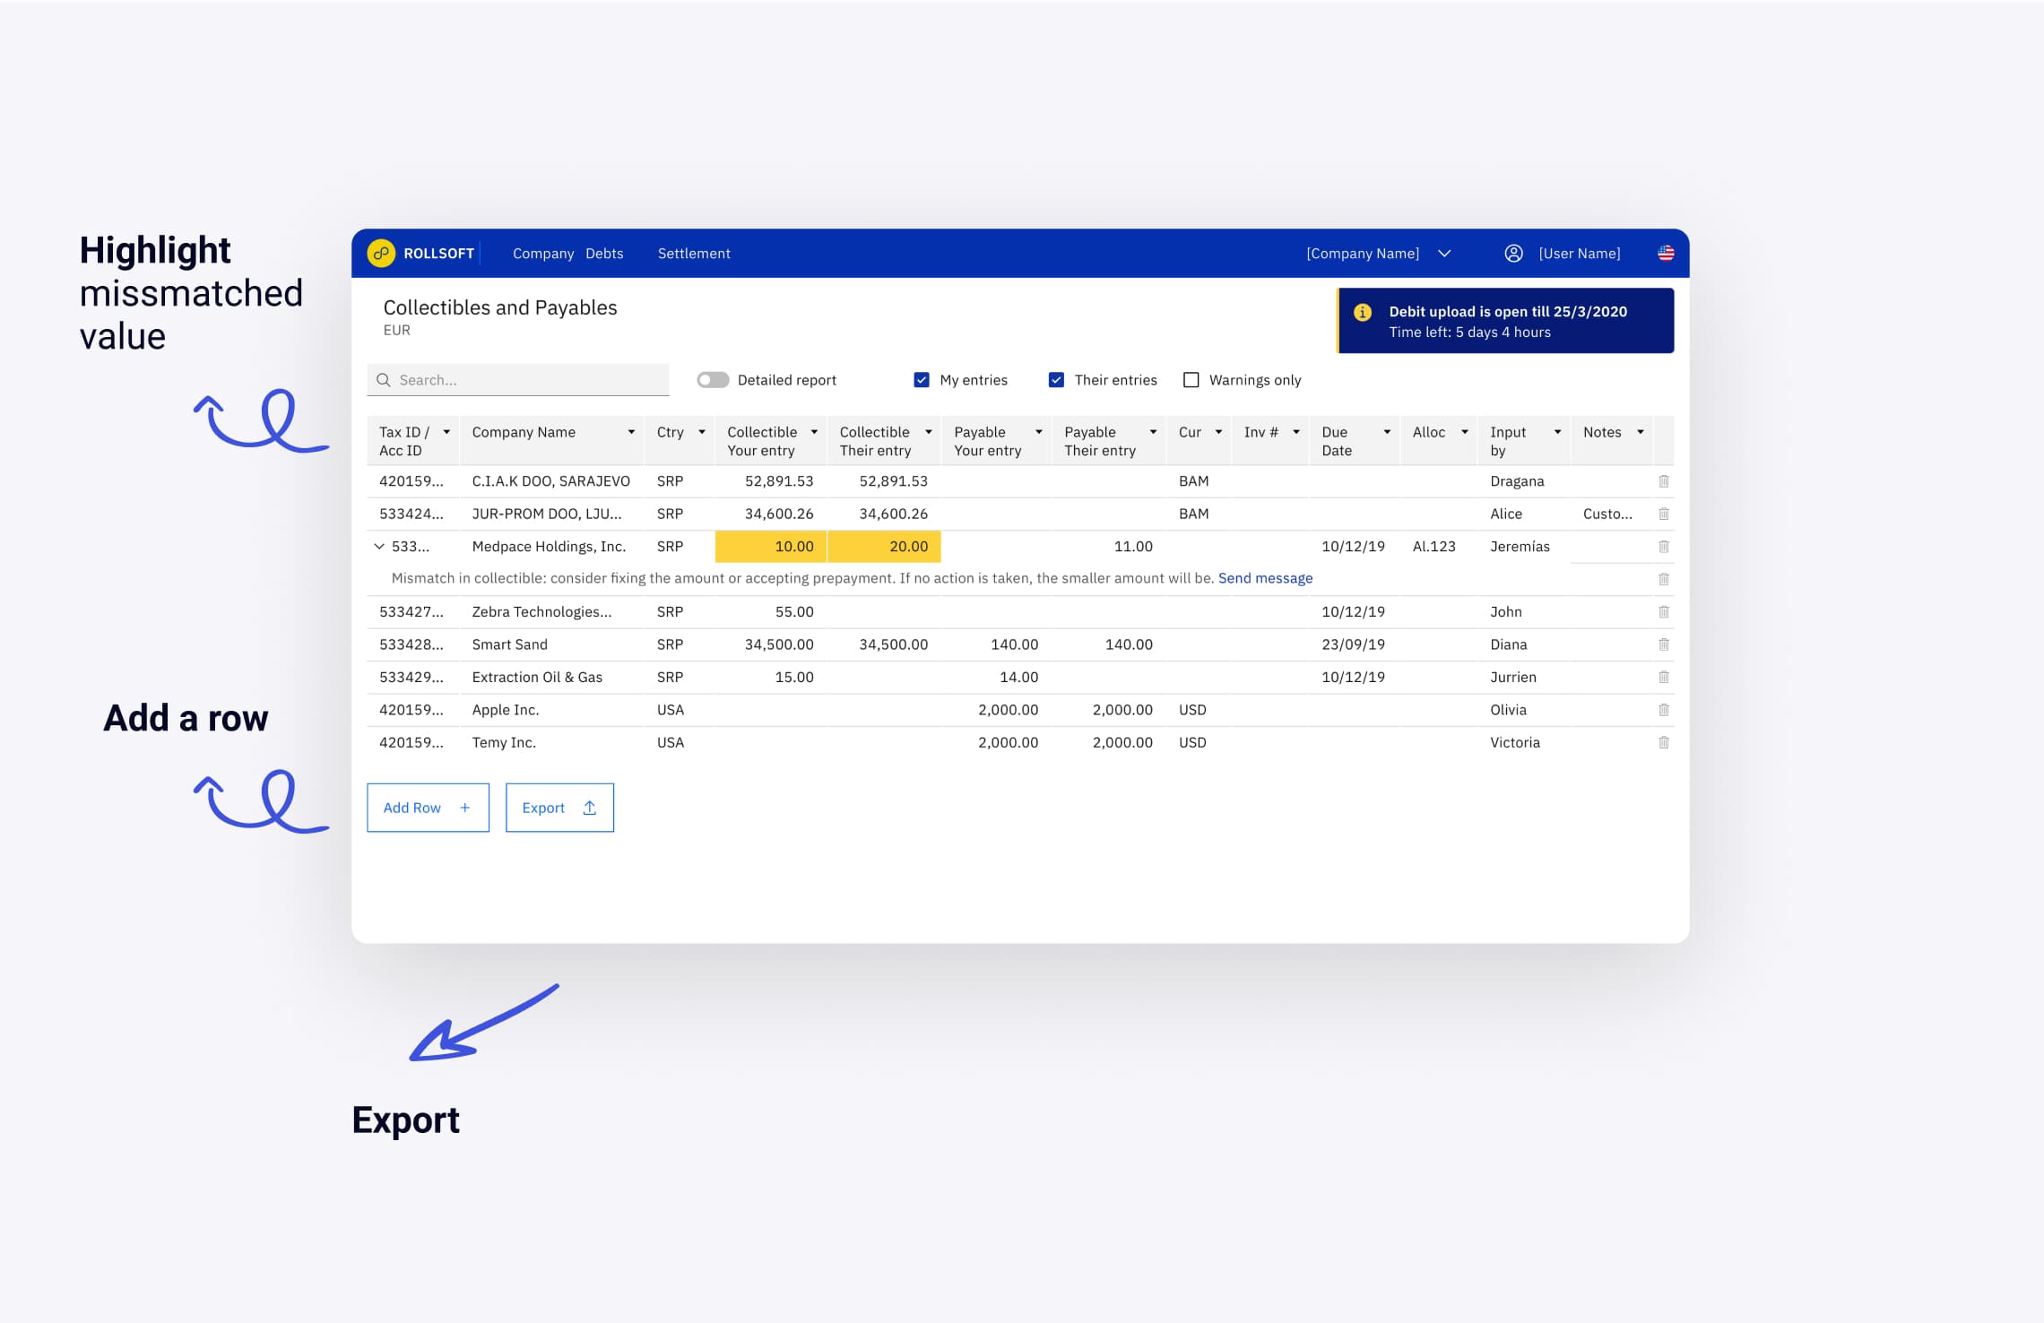
Task: Open Cur column filter arrow
Action: tap(1218, 432)
